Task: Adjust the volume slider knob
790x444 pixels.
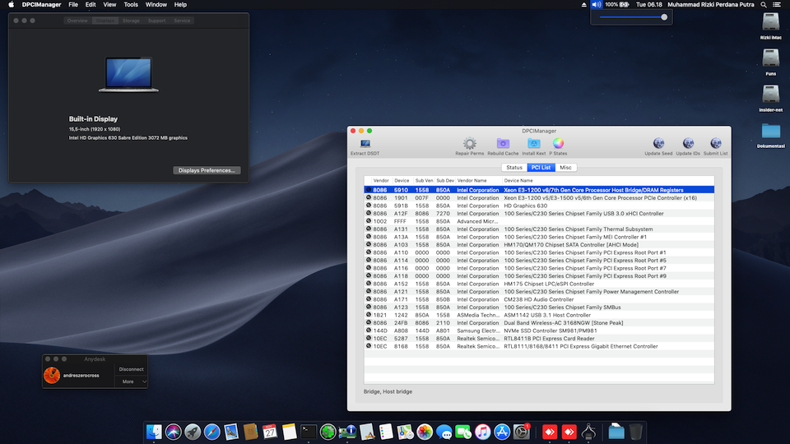Action: pyautogui.click(x=664, y=16)
